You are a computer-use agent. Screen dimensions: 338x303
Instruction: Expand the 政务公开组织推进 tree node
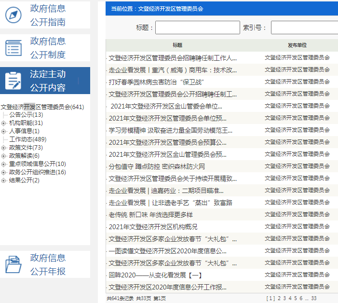tap(4, 172)
